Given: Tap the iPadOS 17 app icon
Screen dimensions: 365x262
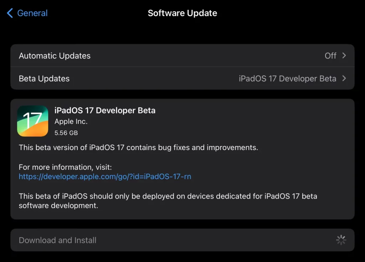Looking at the screenshot, I should (33, 121).
